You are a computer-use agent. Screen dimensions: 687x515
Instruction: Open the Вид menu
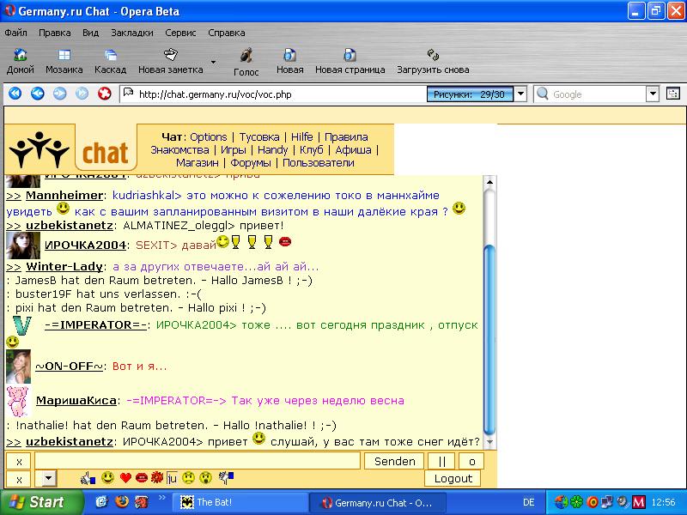[91, 33]
